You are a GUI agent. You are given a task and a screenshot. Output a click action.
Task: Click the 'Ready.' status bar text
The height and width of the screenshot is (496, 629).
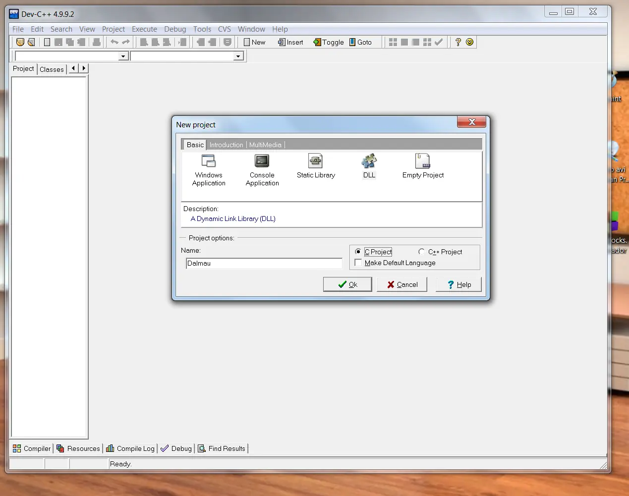click(120, 464)
